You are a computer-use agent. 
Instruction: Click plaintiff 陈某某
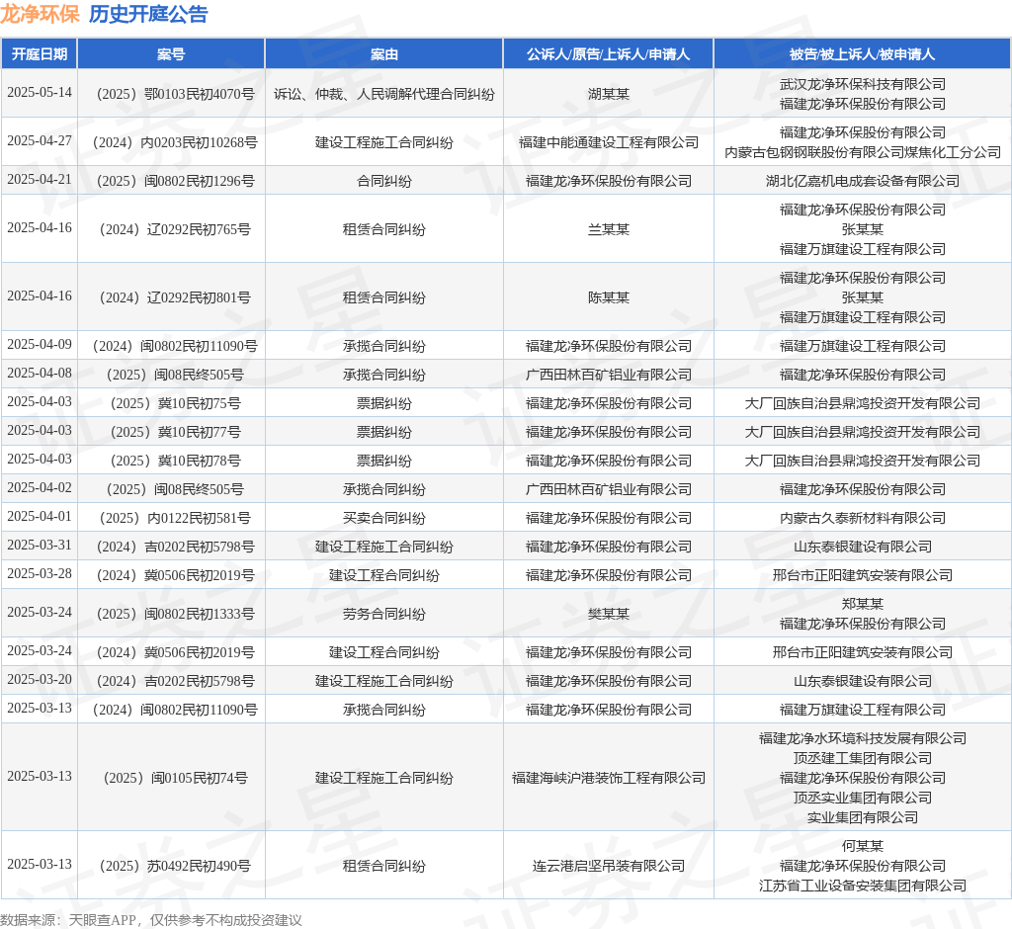(x=609, y=298)
